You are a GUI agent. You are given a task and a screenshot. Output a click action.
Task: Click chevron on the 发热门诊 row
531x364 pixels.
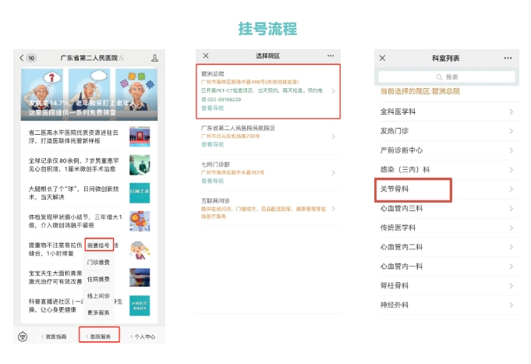511,131
